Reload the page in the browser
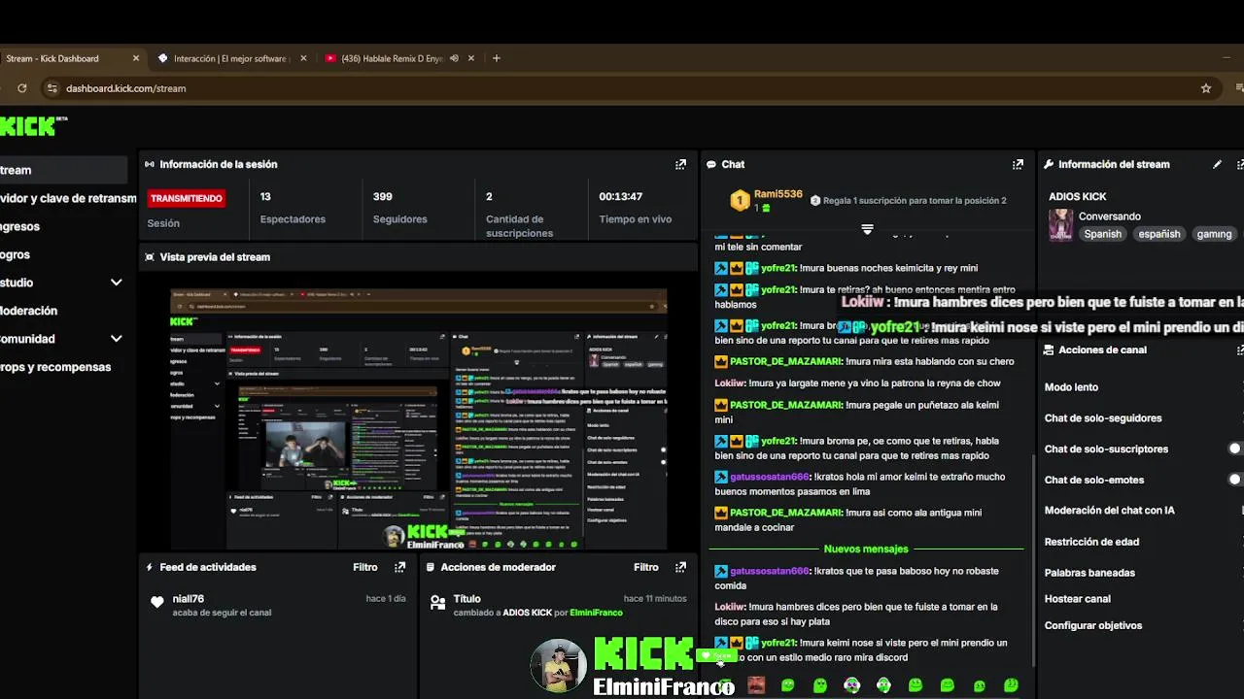The height and width of the screenshot is (699, 1244). click(x=21, y=88)
